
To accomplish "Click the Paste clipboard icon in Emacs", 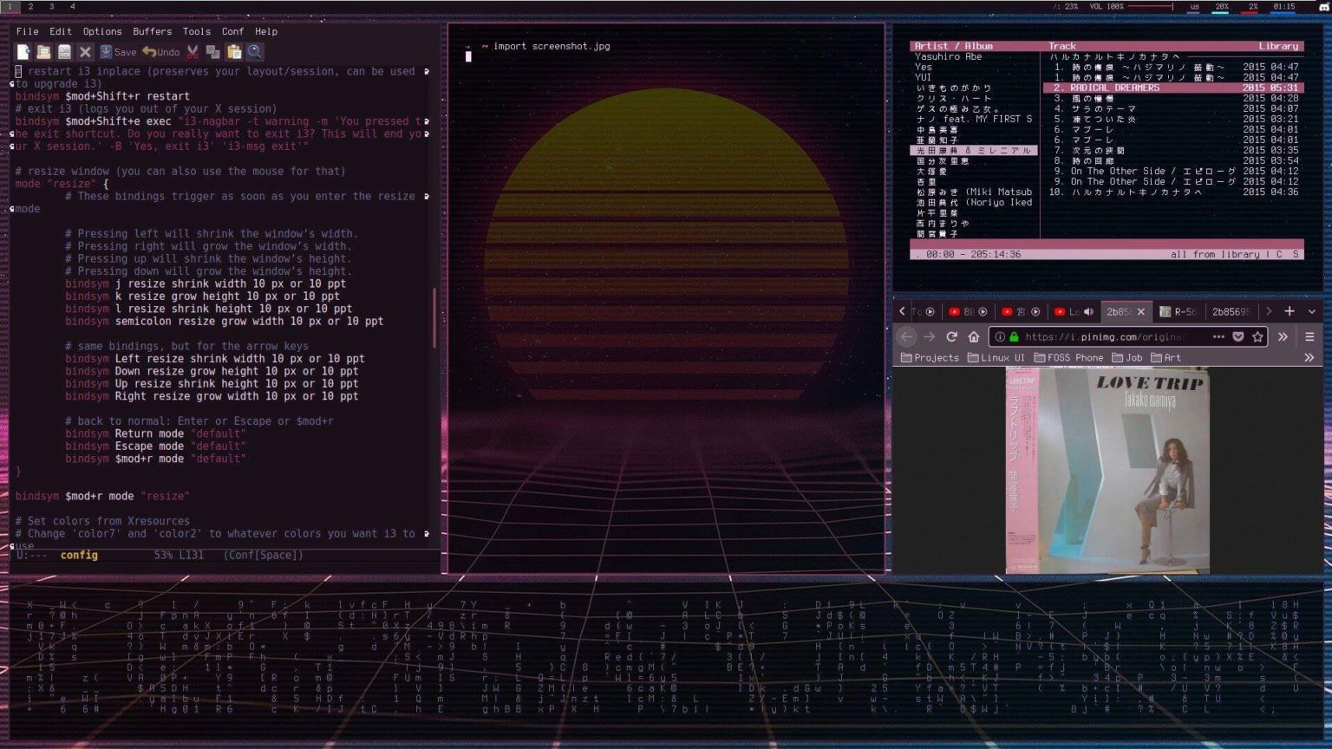I will pos(234,52).
